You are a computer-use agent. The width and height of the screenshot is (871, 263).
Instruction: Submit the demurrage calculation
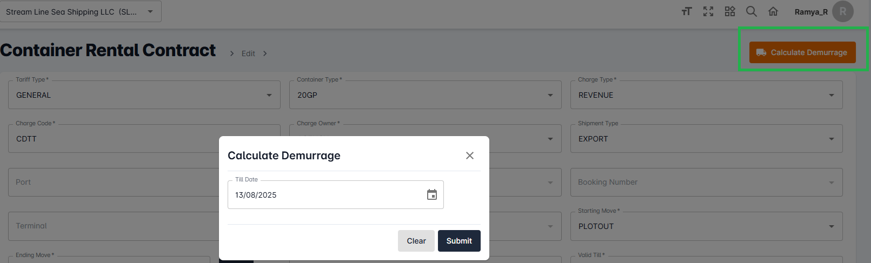[459, 241]
